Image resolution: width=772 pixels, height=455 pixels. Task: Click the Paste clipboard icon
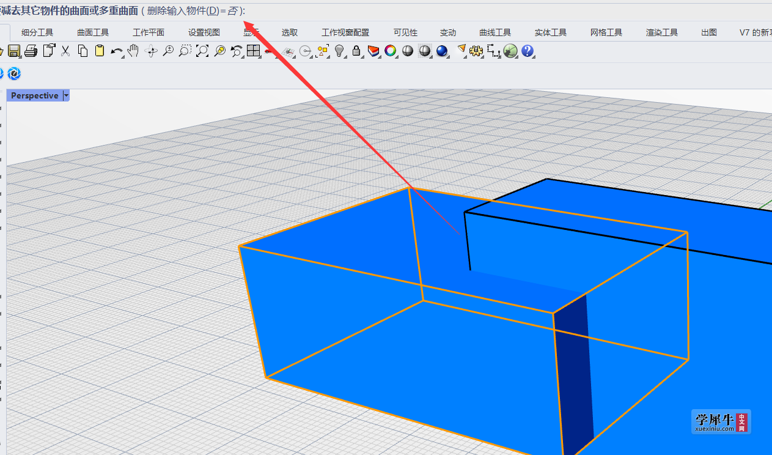click(x=100, y=51)
